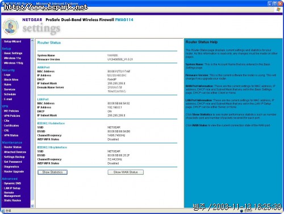Open Settings Backup page

14,157
